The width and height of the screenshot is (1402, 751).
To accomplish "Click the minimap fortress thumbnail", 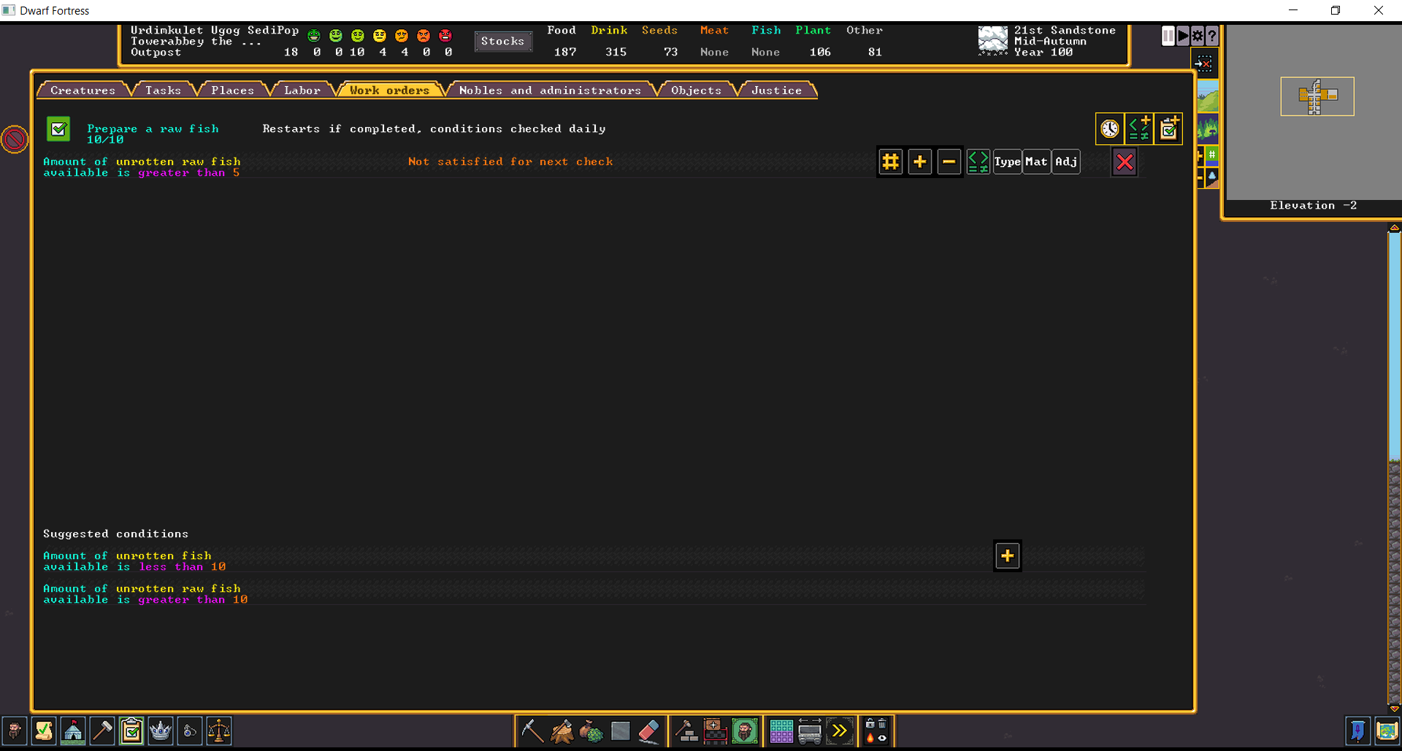I will click(x=1317, y=96).
